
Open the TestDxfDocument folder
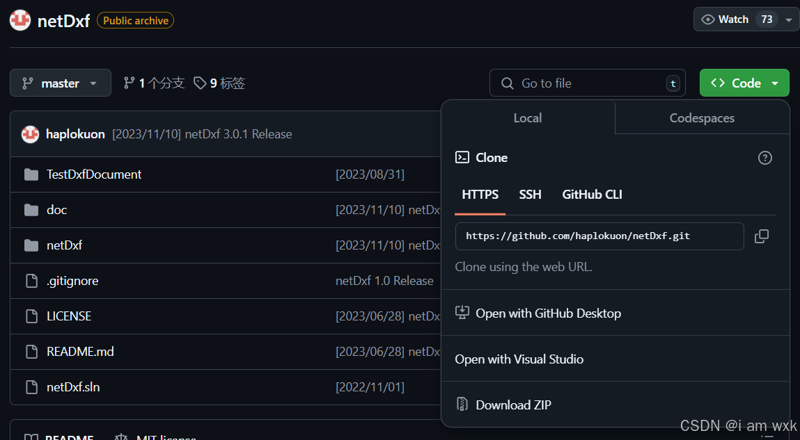click(x=94, y=174)
